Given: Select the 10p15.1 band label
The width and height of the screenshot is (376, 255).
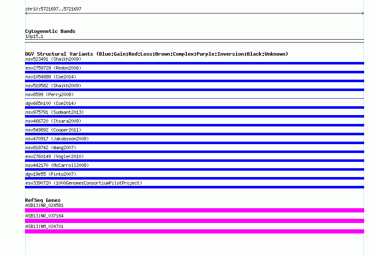Looking at the screenshot, I should click(34, 36).
